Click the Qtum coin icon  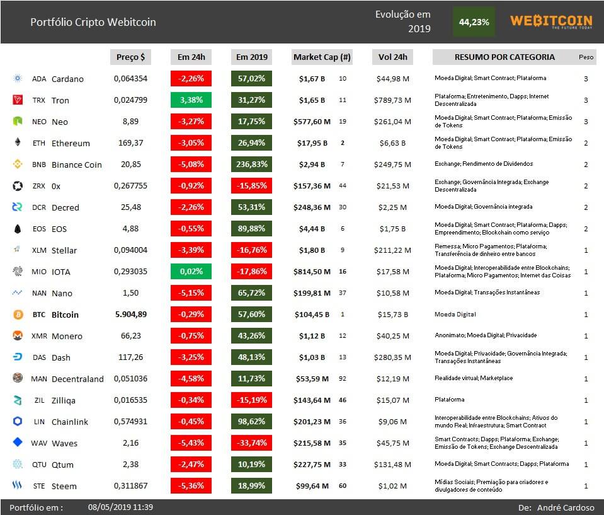18,464
